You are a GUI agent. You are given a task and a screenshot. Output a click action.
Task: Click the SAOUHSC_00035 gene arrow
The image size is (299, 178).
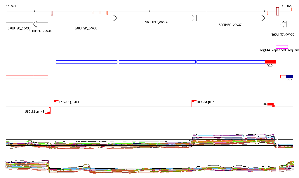(x=86, y=18)
